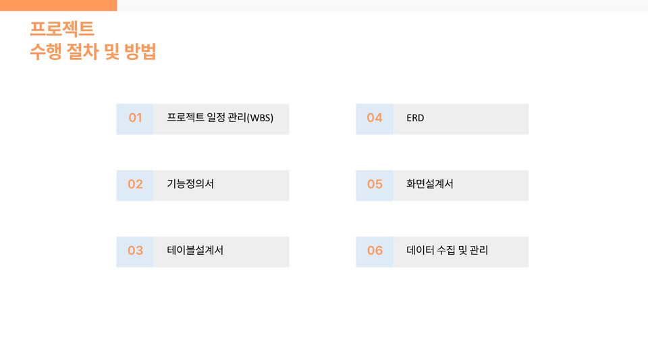The width and height of the screenshot is (648, 364).
Task: Select the 06 number box
Action: [x=375, y=251]
